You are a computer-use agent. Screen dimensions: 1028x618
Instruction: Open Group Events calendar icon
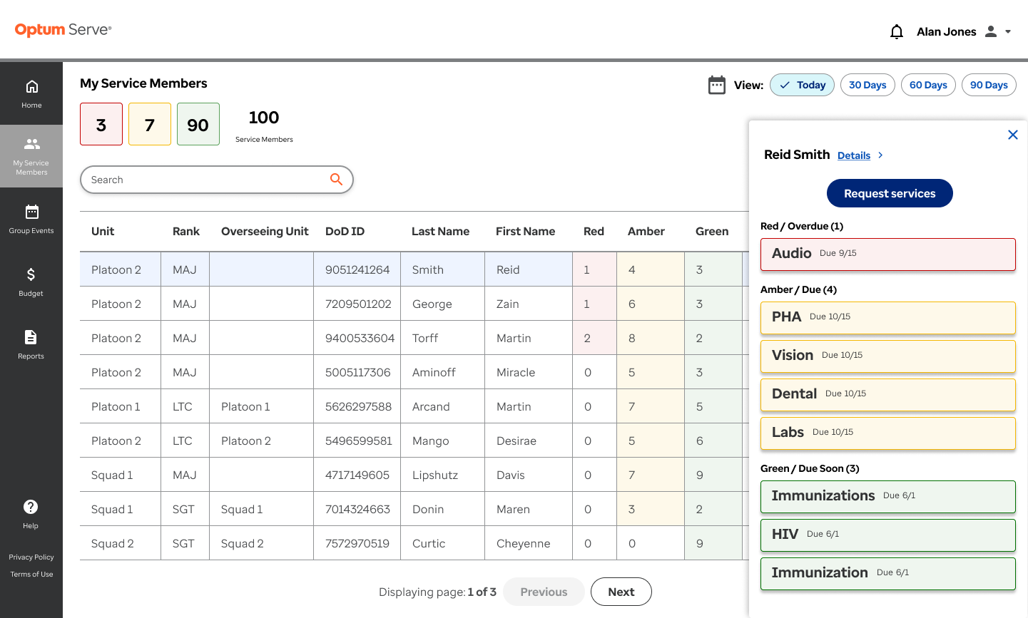31,212
